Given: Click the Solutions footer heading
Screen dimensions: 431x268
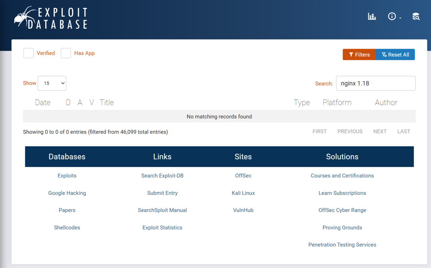Looking at the screenshot, I should click(x=342, y=157).
